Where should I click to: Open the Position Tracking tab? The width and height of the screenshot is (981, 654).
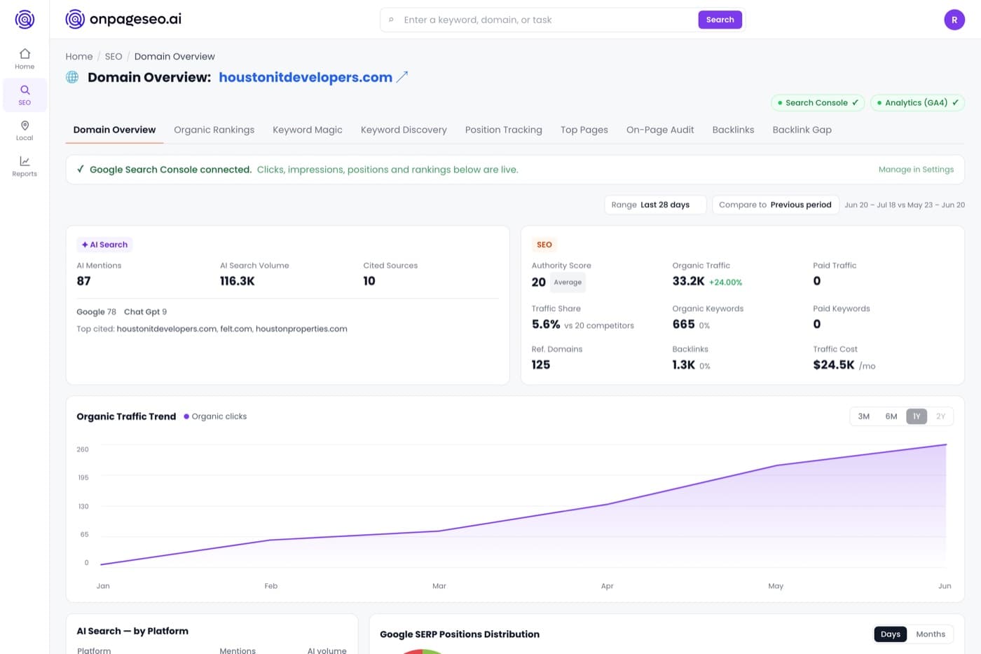pos(503,130)
